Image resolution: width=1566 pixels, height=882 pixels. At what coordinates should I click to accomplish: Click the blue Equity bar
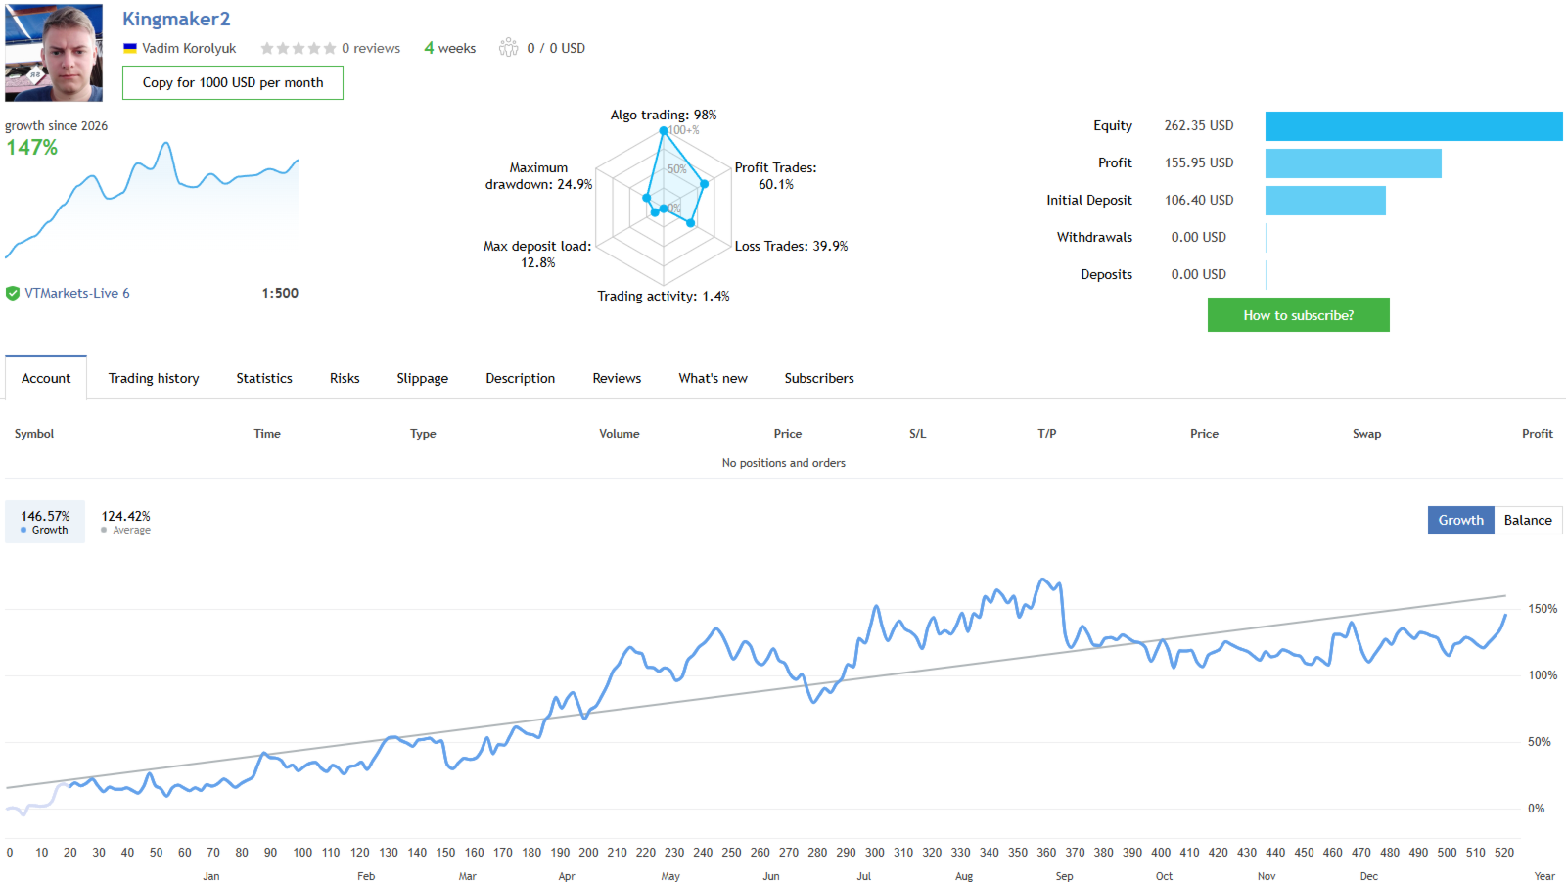(1413, 126)
